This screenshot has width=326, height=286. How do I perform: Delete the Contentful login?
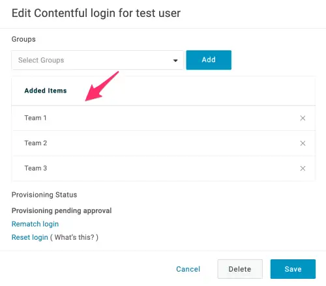[x=240, y=269]
